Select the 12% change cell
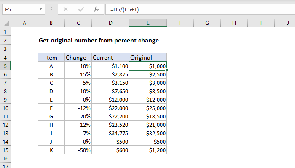The width and height of the screenshot is (295, 168). [78, 125]
